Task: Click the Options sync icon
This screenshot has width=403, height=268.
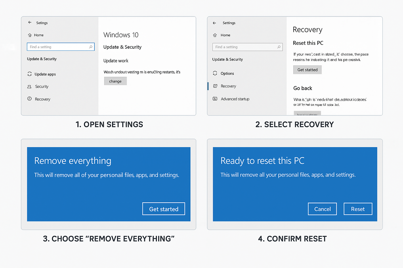Action: [215, 73]
